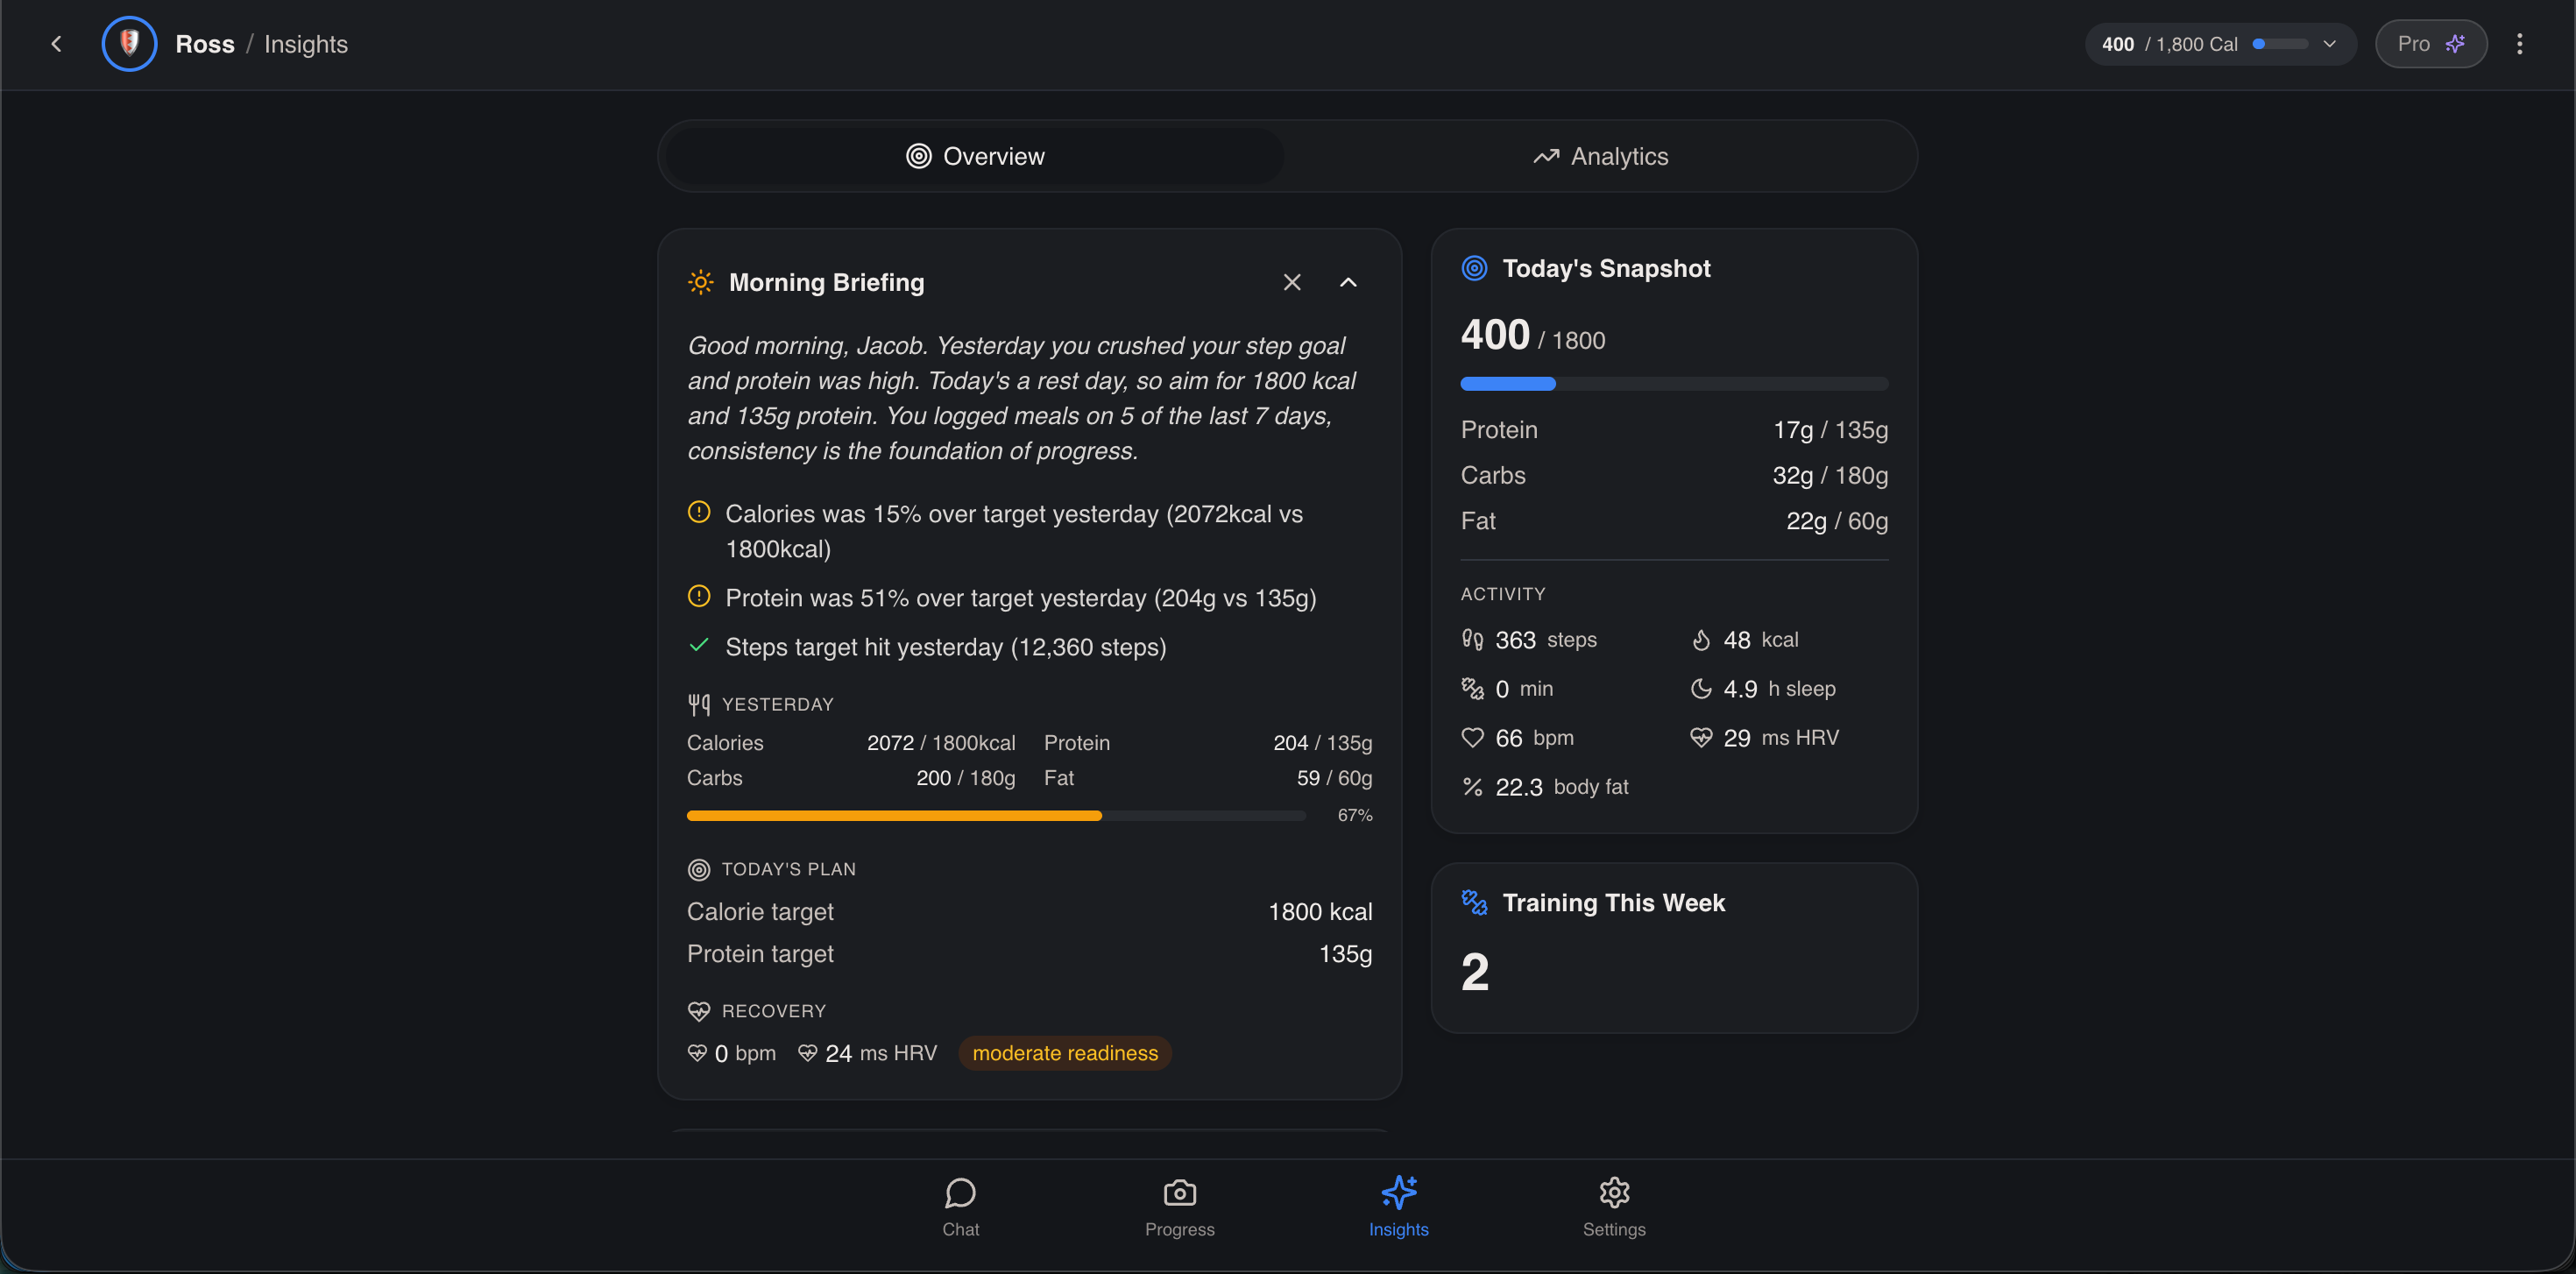Click the Morning Briefing sun icon
The width and height of the screenshot is (2576, 1274).
tap(701, 282)
